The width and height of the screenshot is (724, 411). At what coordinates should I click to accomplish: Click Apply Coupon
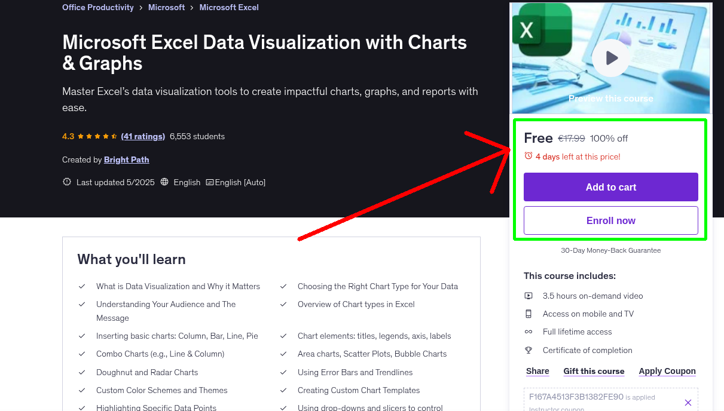(x=667, y=371)
